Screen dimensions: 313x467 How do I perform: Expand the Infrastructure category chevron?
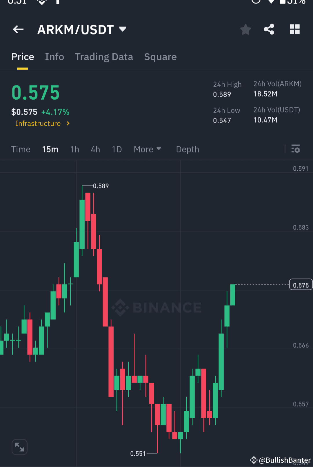(68, 123)
